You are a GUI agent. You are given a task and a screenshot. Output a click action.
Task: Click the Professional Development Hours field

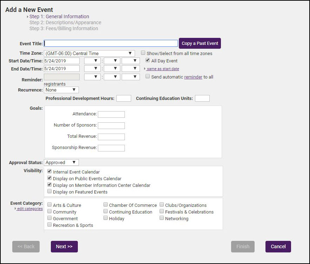tap(123, 99)
